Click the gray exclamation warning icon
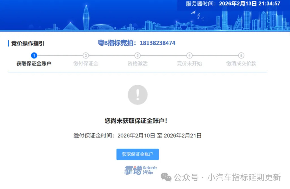 pyautogui.click(x=138, y=95)
